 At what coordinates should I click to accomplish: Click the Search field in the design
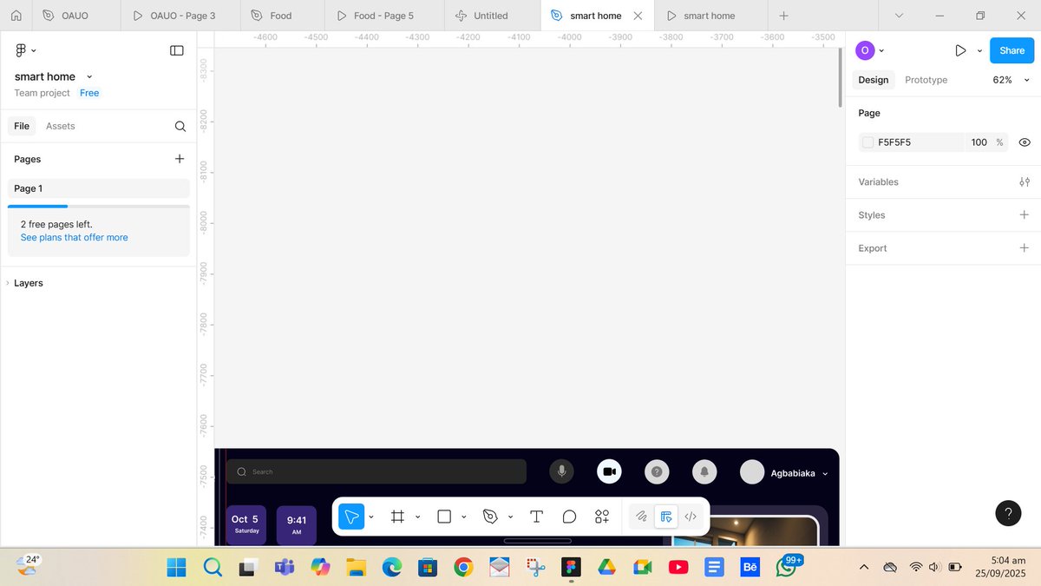point(376,471)
